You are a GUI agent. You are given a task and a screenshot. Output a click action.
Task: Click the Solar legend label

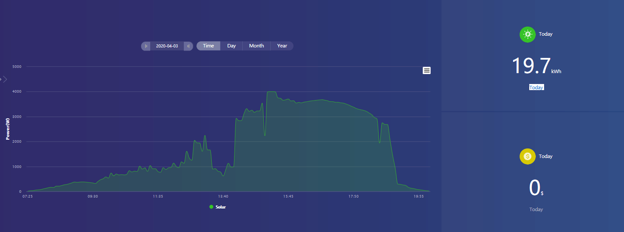(x=221, y=207)
